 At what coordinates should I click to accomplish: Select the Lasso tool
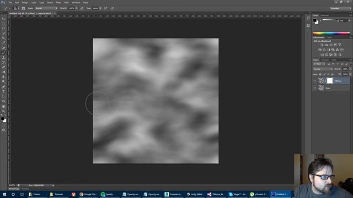click(4, 29)
